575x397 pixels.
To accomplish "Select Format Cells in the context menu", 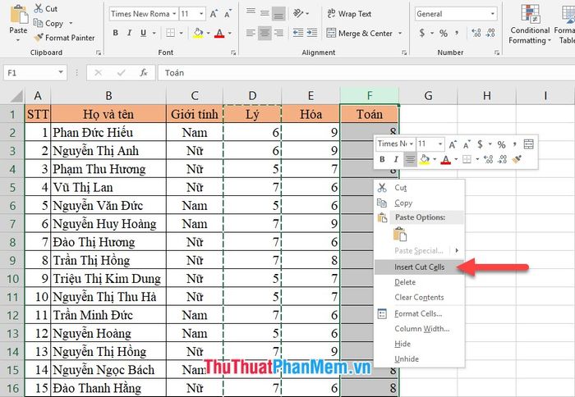I will pos(417,313).
